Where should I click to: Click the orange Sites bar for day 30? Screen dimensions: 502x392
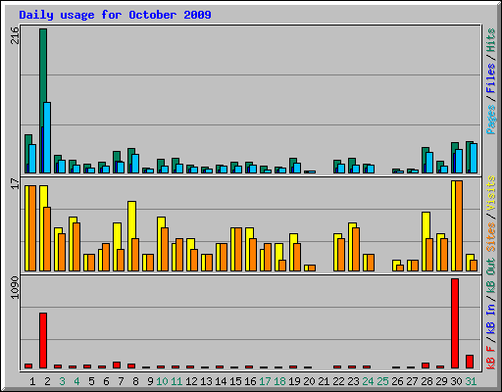pos(459,225)
